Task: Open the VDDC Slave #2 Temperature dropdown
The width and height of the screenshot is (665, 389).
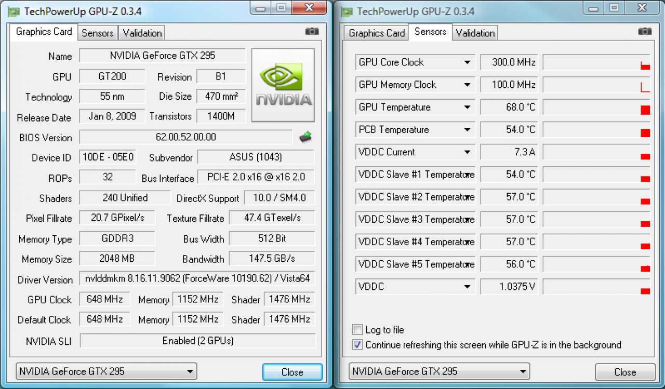Action: tap(467, 197)
